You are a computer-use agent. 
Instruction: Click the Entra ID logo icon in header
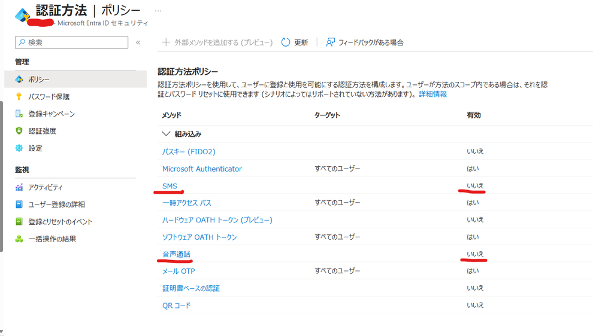tap(22, 15)
